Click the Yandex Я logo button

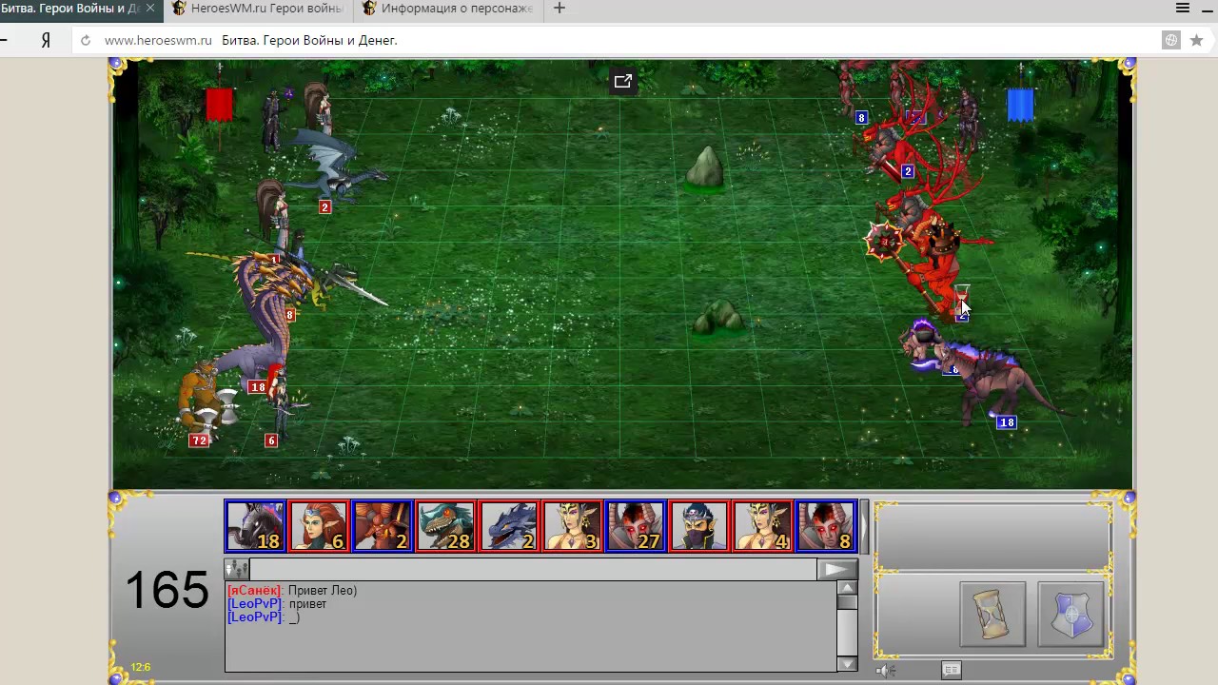tap(46, 41)
